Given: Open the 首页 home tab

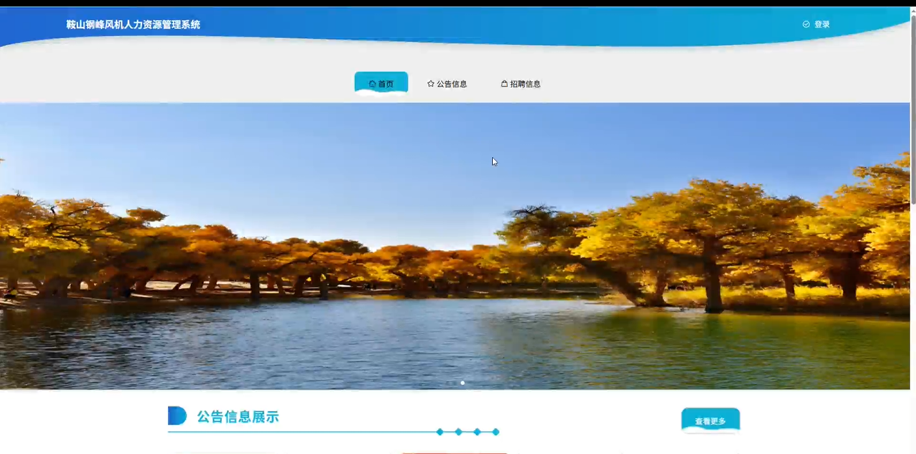Looking at the screenshot, I should click(381, 83).
